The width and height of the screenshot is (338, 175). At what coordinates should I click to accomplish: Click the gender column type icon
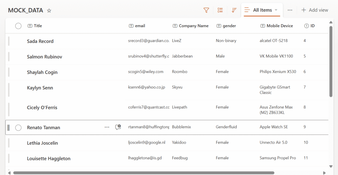219,26
